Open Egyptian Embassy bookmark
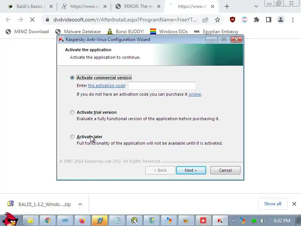 (216, 32)
